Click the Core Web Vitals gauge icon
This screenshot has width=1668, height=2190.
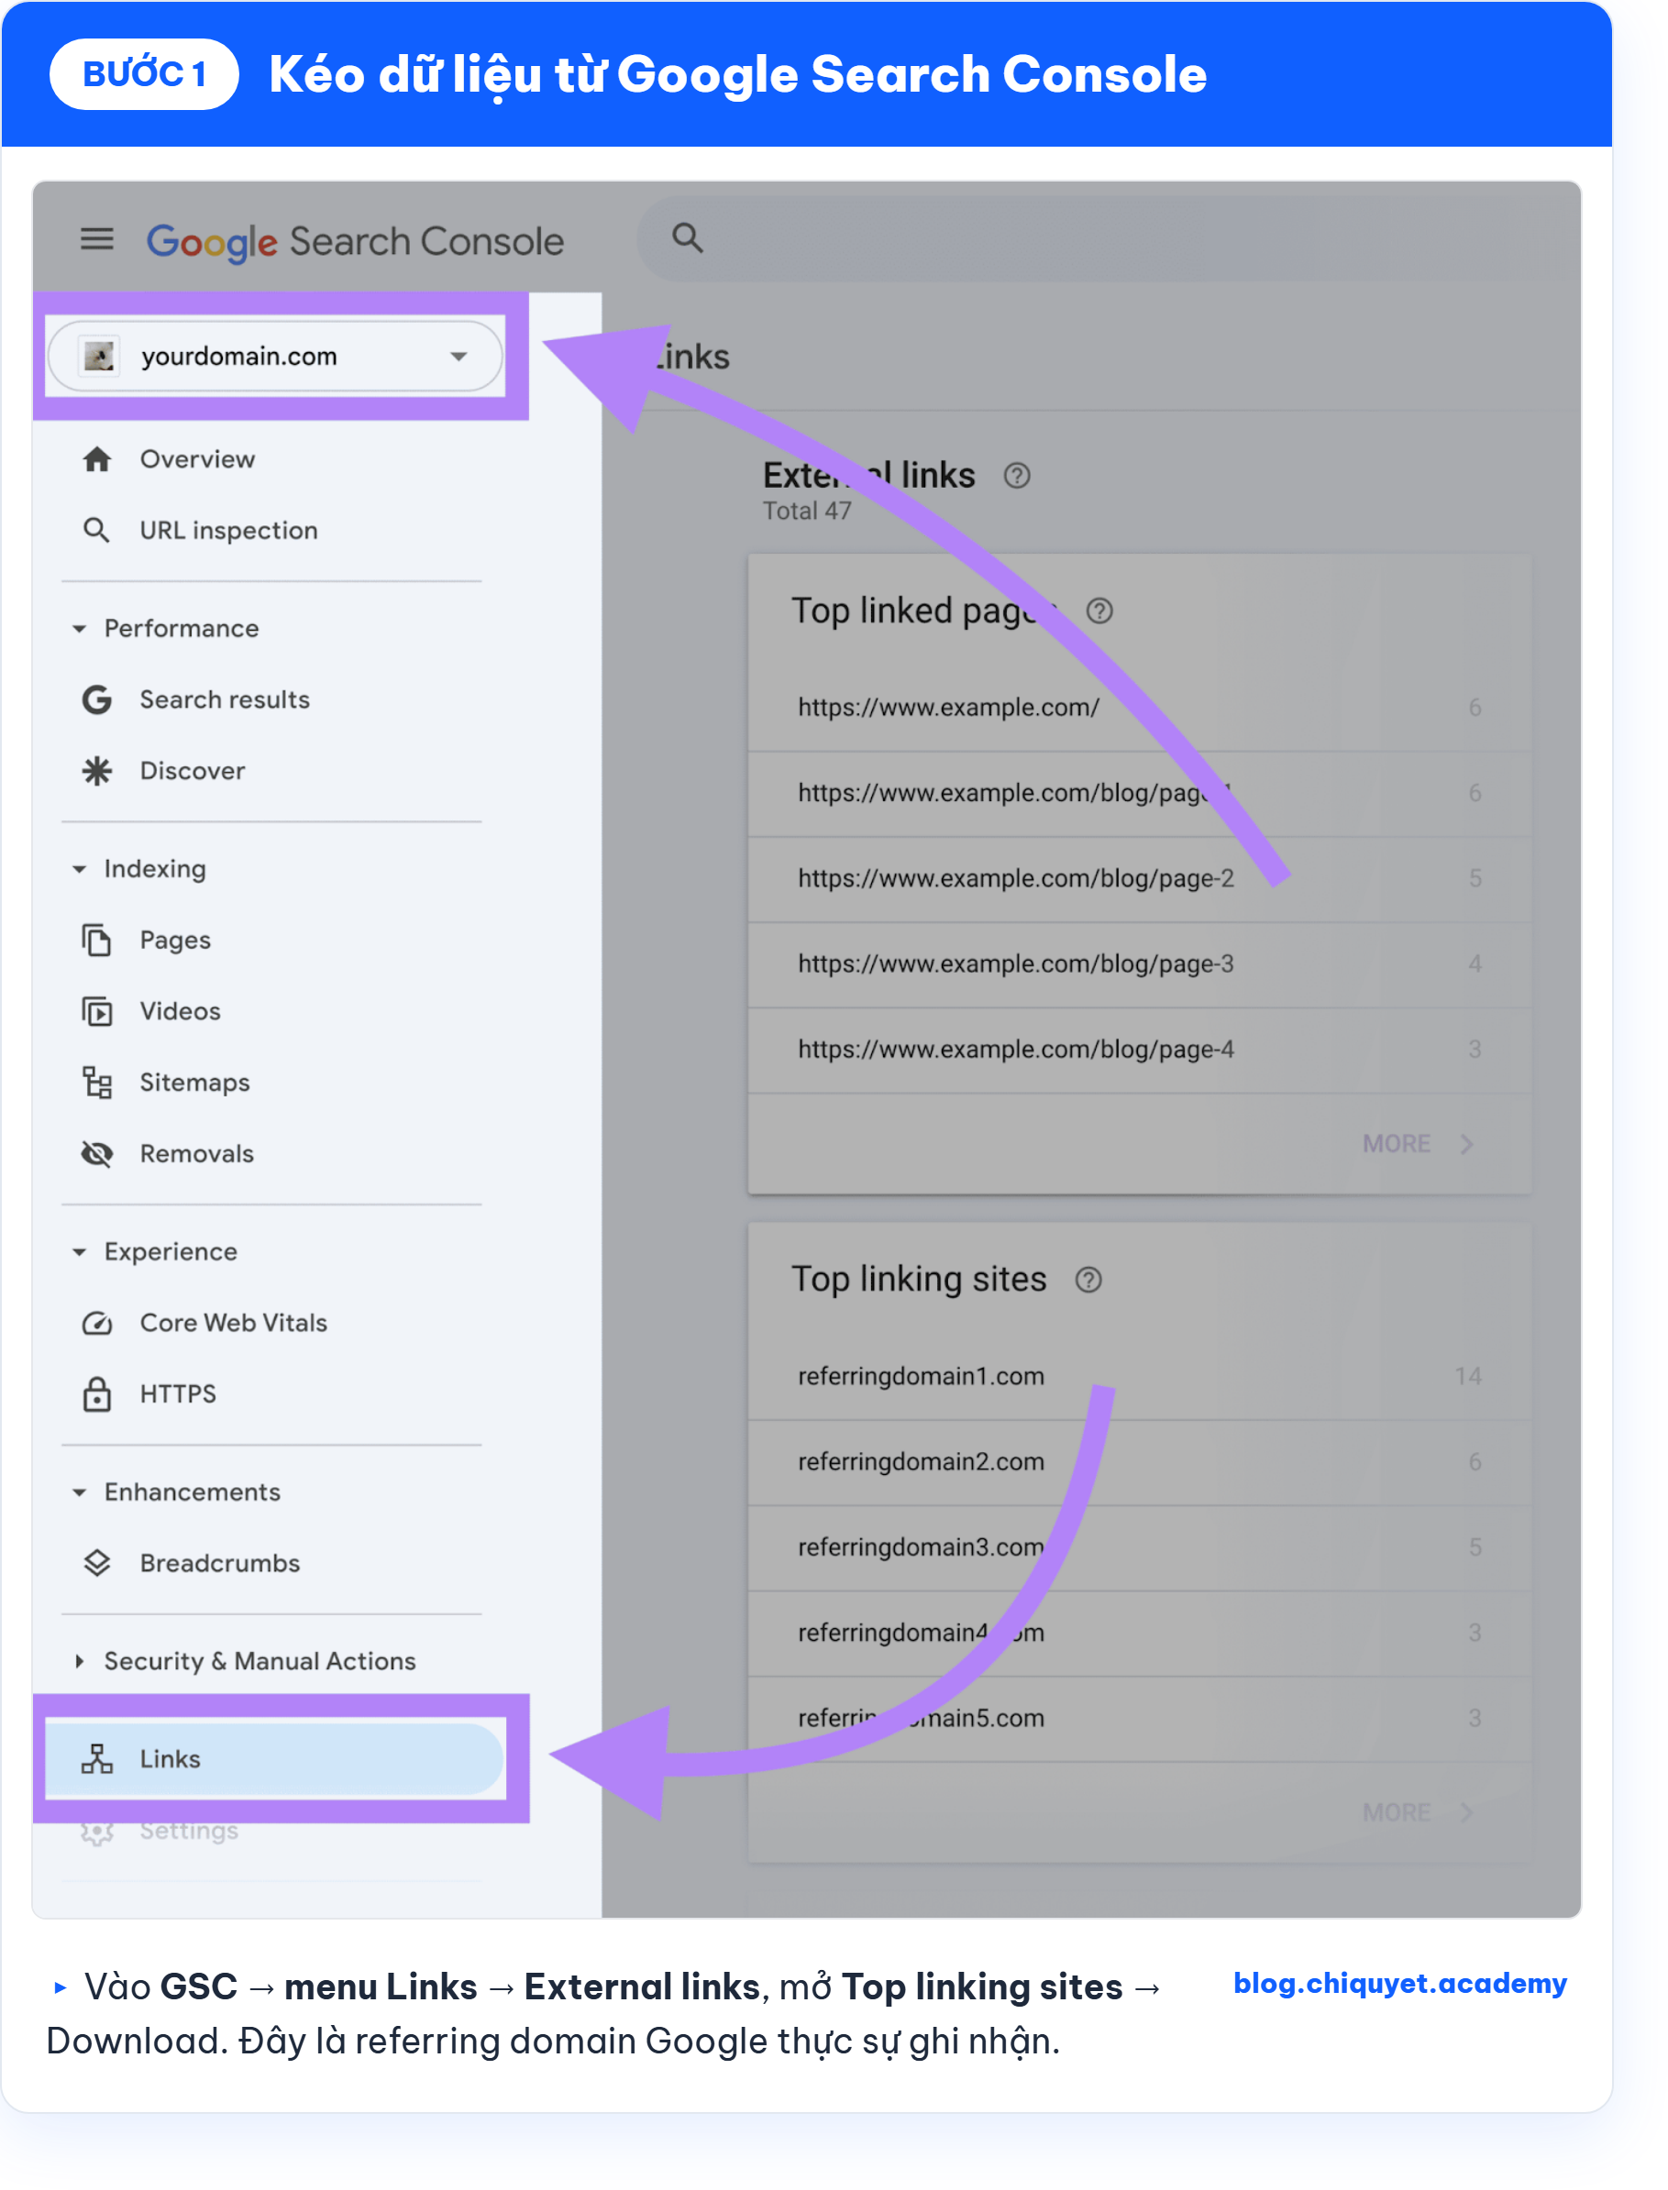point(96,1323)
